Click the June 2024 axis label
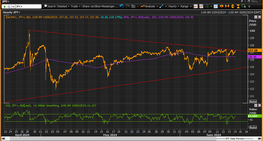 click(214, 135)
